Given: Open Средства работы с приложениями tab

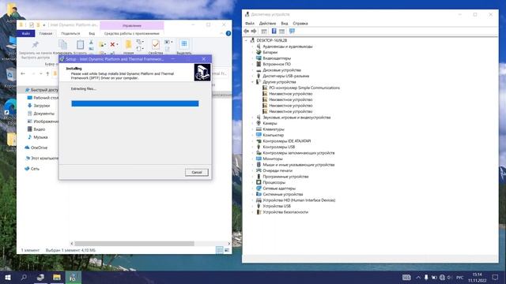Looking at the screenshot, I should coord(132,33).
